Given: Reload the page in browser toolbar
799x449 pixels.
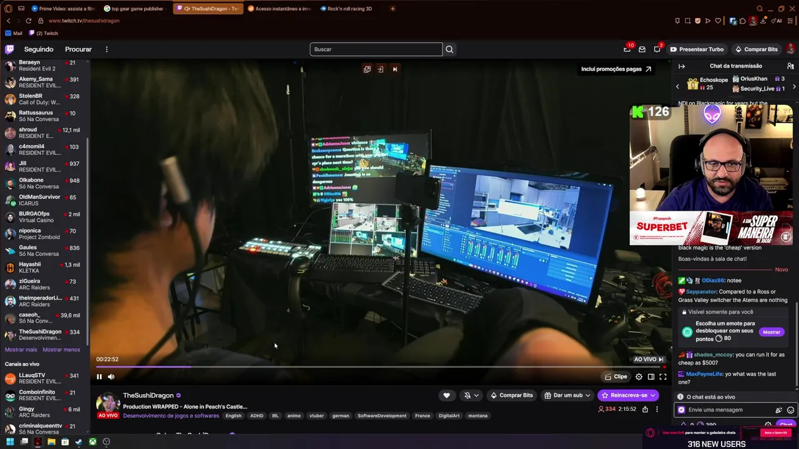Looking at the screenshot, I should coord(28,21).
